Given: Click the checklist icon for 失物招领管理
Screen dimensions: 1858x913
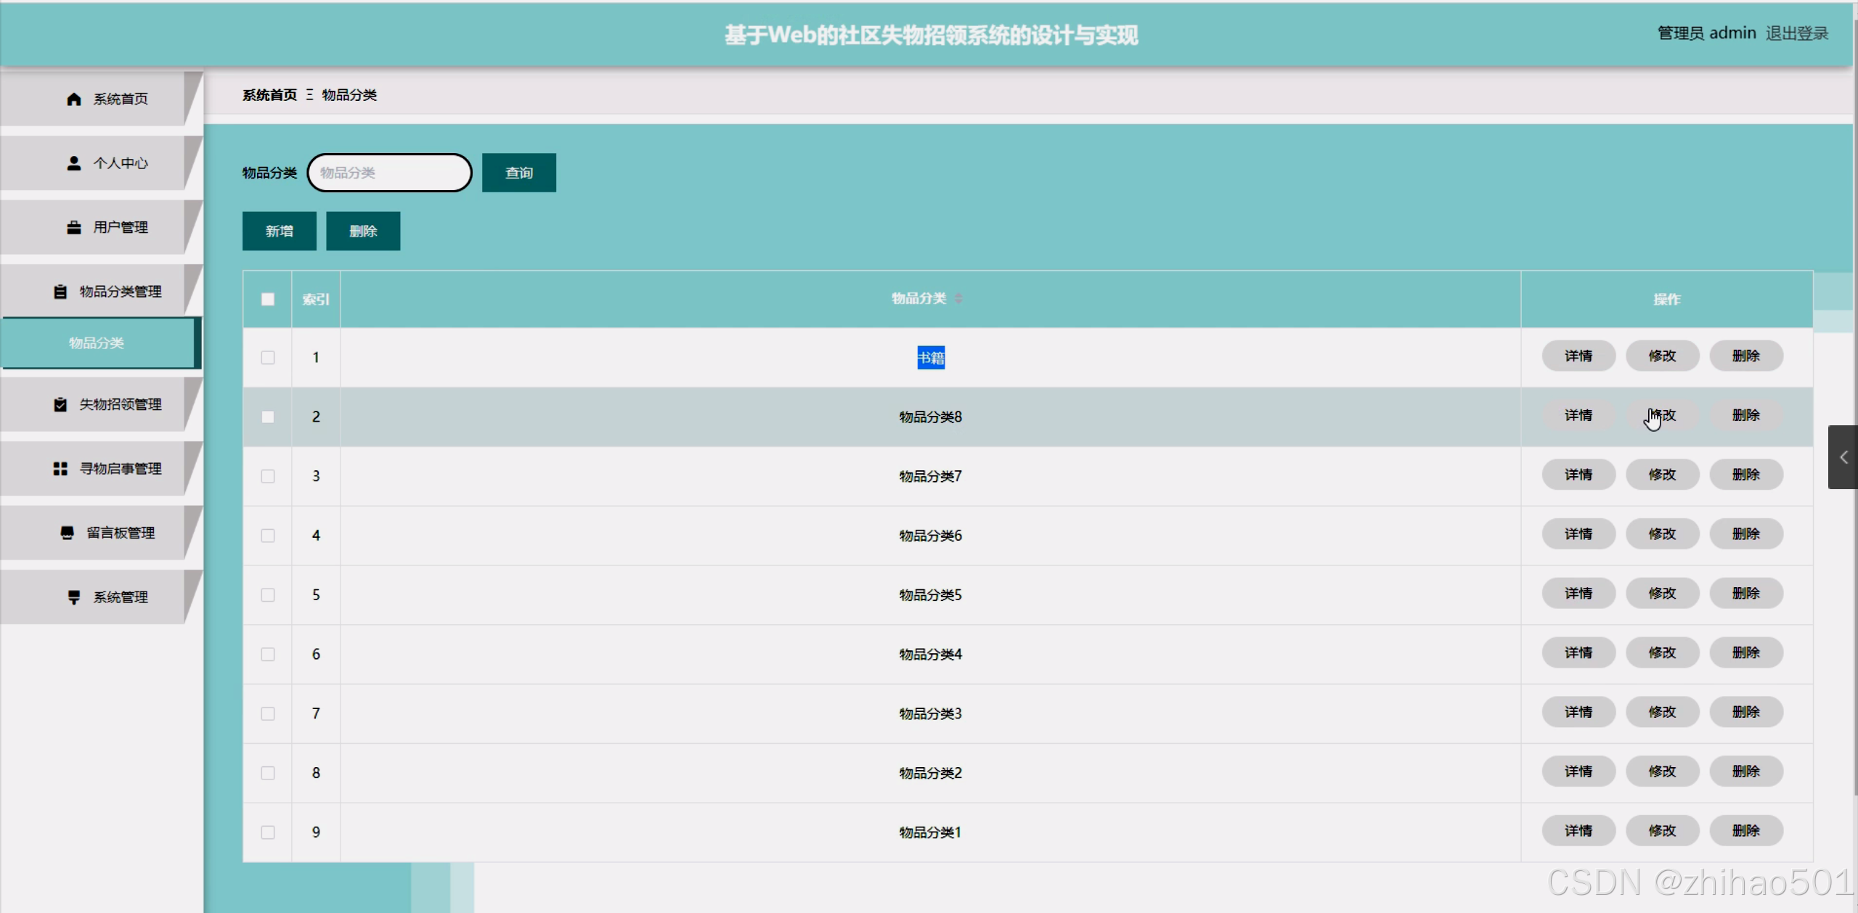Looking at the screenshot, I should click(60, 404).
